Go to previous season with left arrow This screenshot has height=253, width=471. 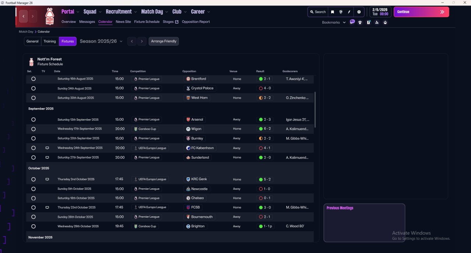[132, 41]
